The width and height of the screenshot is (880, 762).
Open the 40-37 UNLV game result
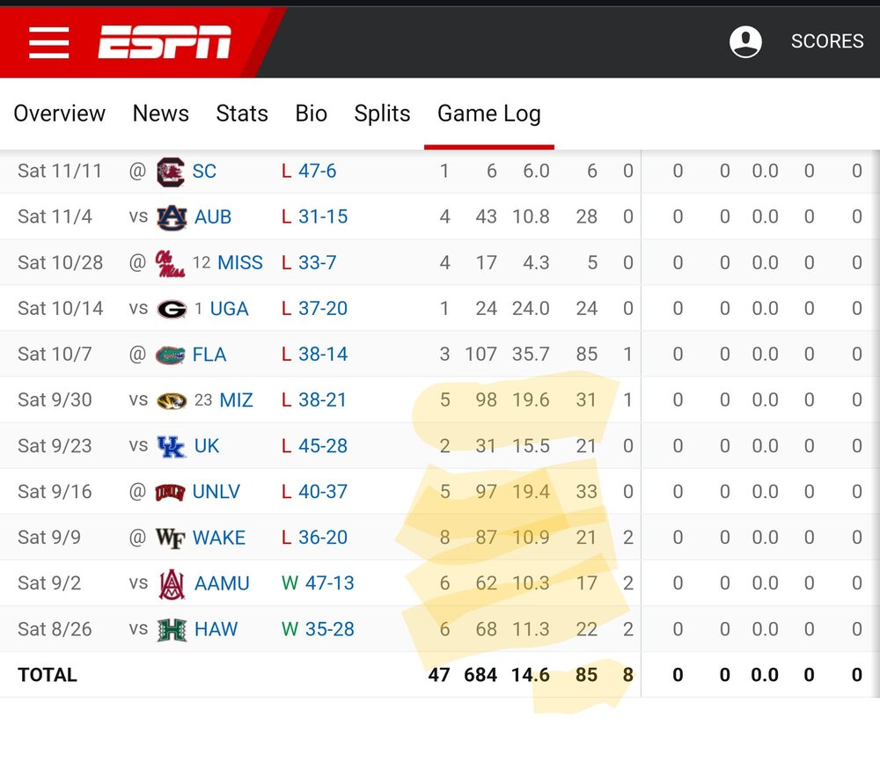tap(323, 492)
